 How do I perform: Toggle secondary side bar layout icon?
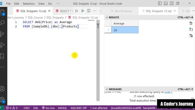coord(172,3)
